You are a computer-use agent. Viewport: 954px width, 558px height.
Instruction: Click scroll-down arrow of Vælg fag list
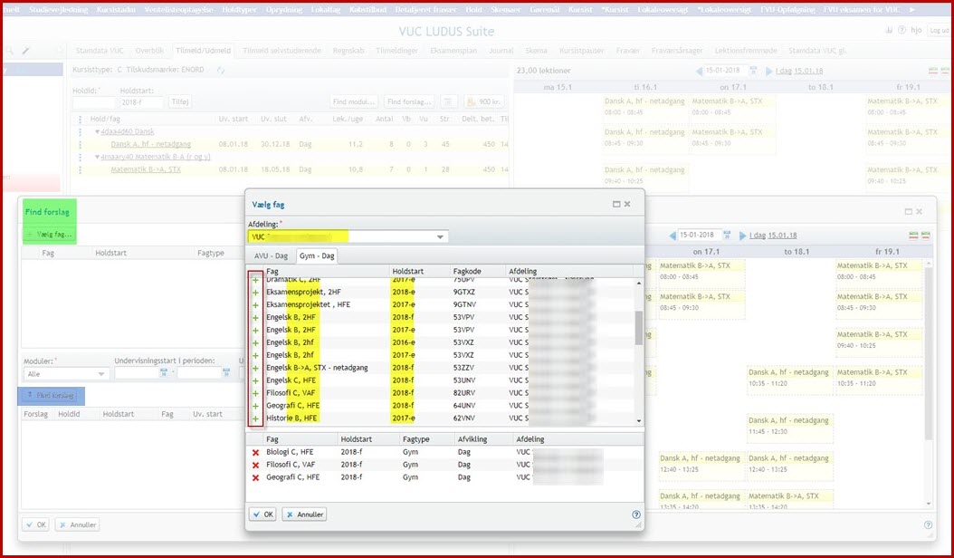tap(639, 421)
